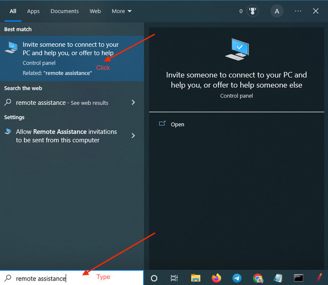Screen dimensions: 328x285
Task: Click Open in the preview pane
Action: pos(177,124)
